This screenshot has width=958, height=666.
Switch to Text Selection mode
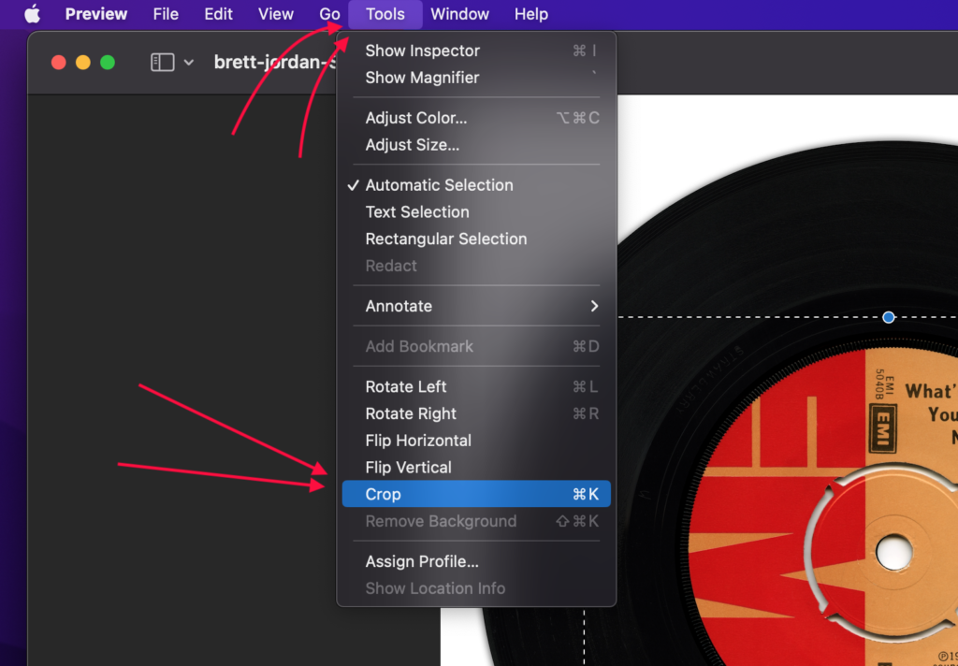(476, 212)
